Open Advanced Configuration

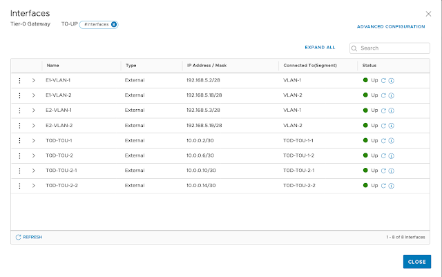(x=390, y=26)
